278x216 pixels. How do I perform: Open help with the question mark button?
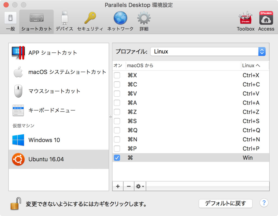click(264, 203)
